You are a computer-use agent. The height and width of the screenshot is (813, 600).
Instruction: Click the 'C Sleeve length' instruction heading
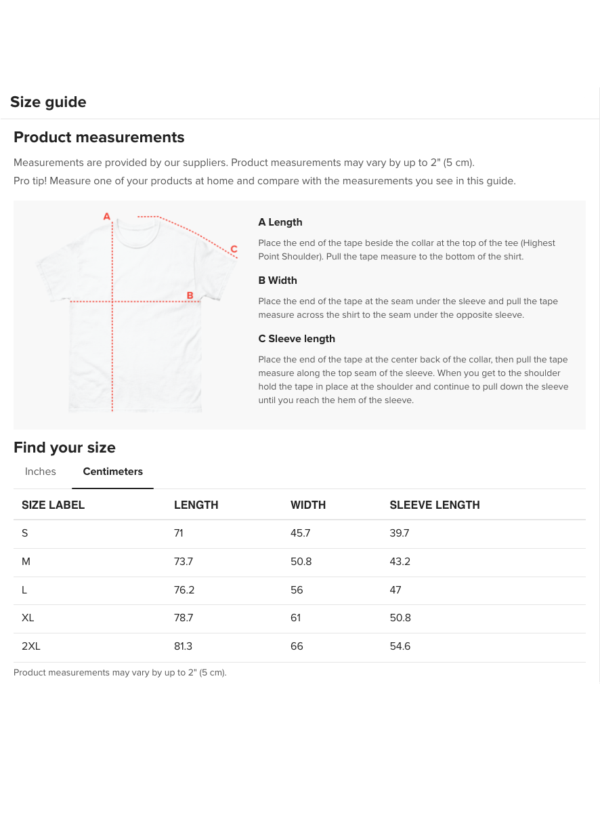point(297,339)
